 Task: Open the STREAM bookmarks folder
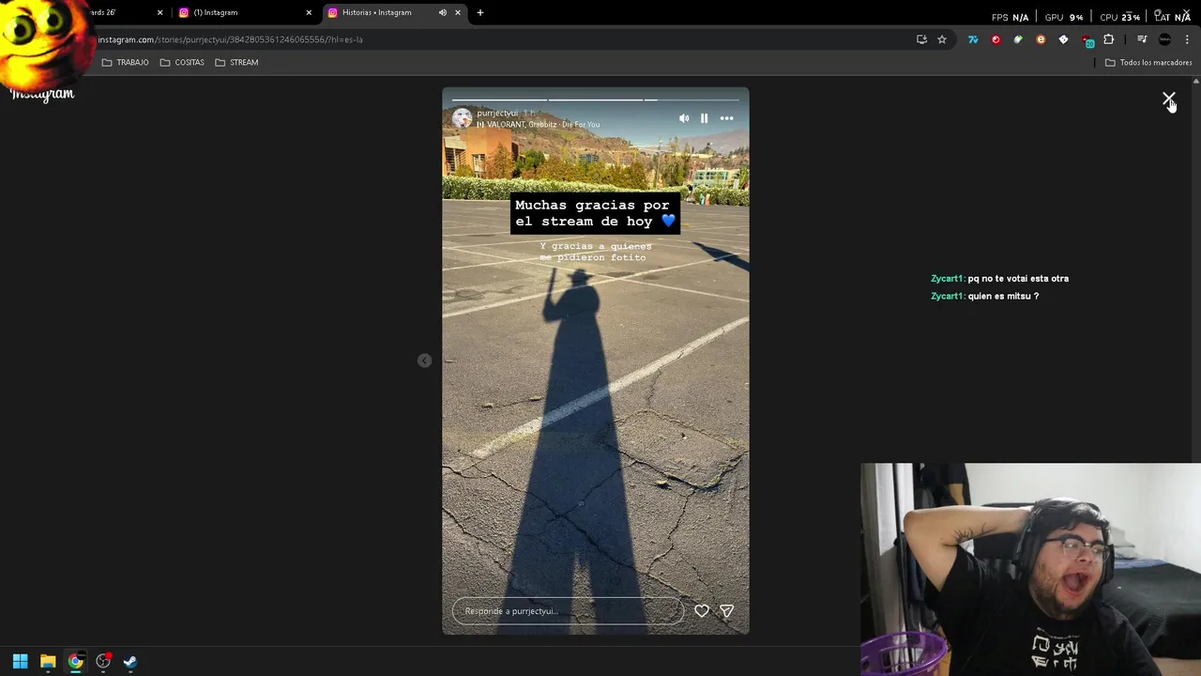coord(236,62)
